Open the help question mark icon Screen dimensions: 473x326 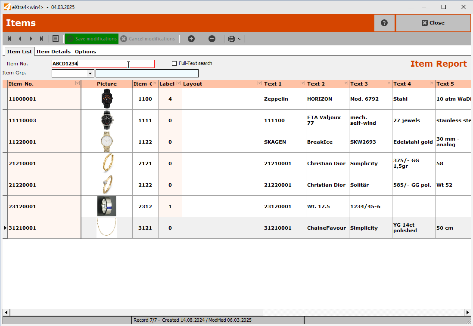coord(384,23)
